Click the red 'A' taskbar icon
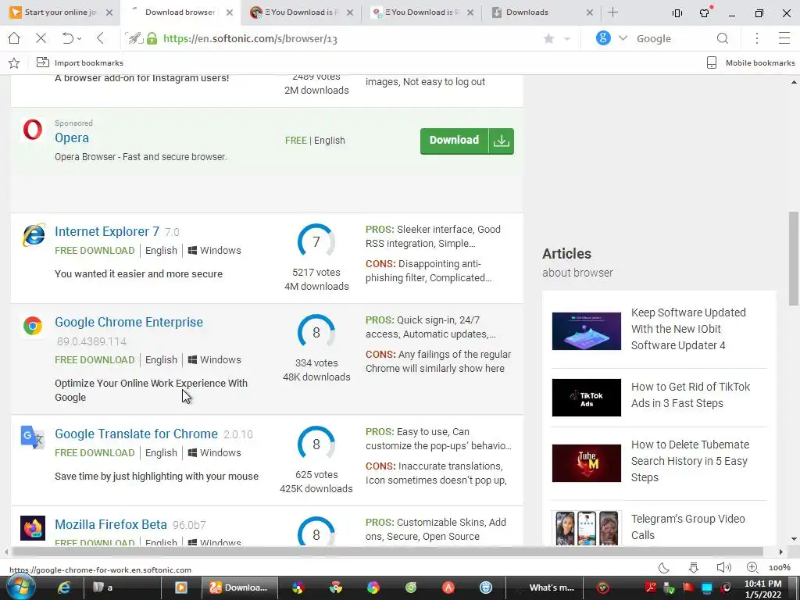The height and width of the screenshot is (600, 800). coord(448,587)
